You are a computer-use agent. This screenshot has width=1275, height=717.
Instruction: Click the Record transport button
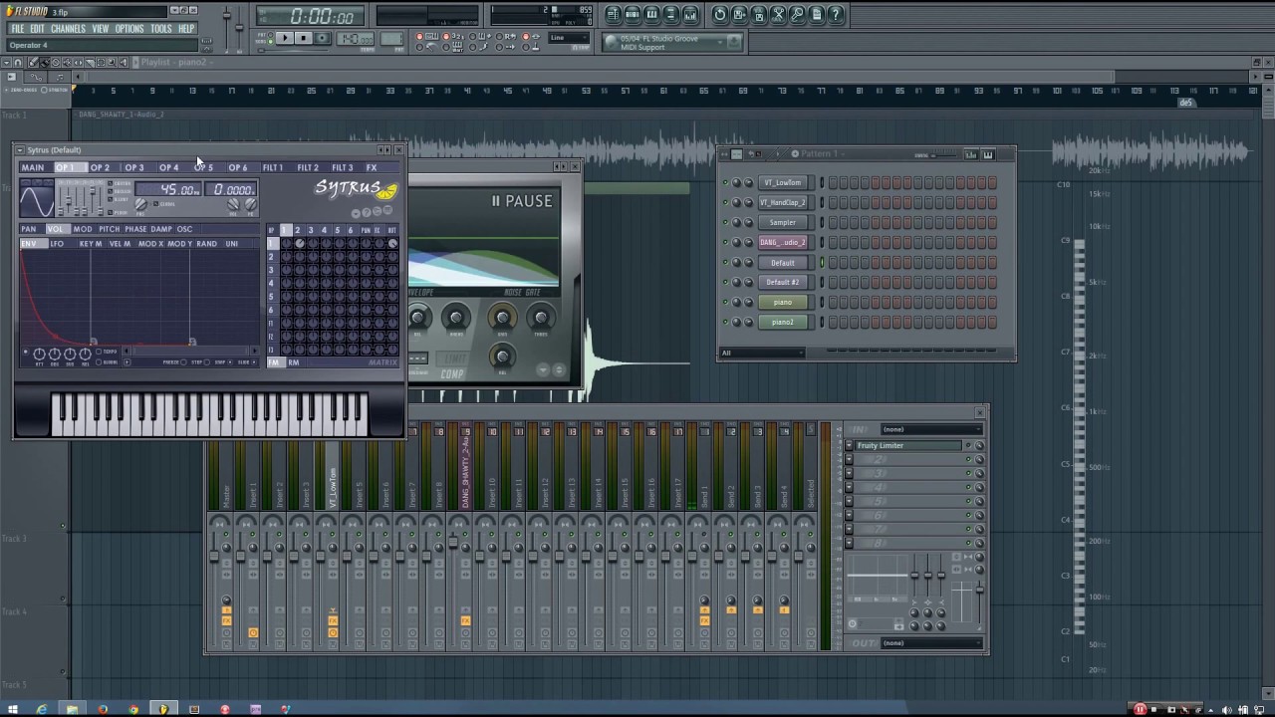tap(324, 38)
